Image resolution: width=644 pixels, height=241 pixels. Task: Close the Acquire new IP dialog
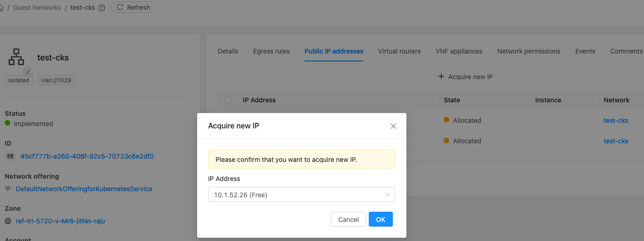[x=393, y=126]
